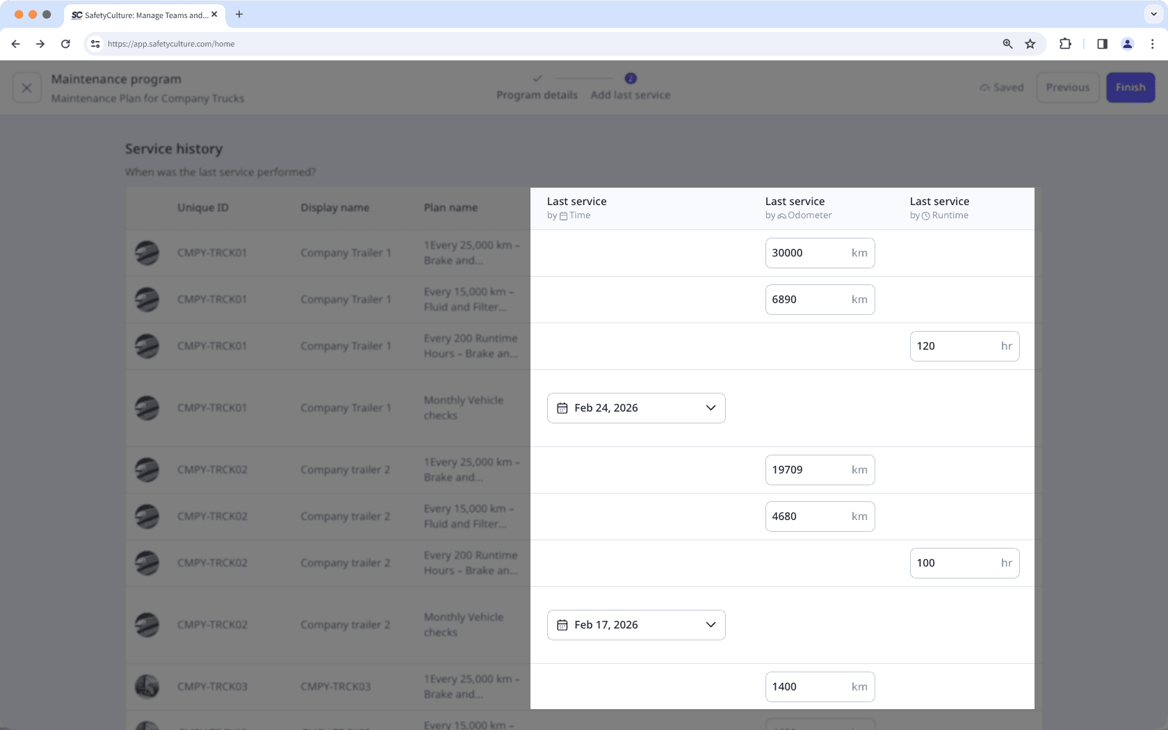Click the cloud icon next to Saved
The height and width of the screenshot is (730, 1168).
985,87
